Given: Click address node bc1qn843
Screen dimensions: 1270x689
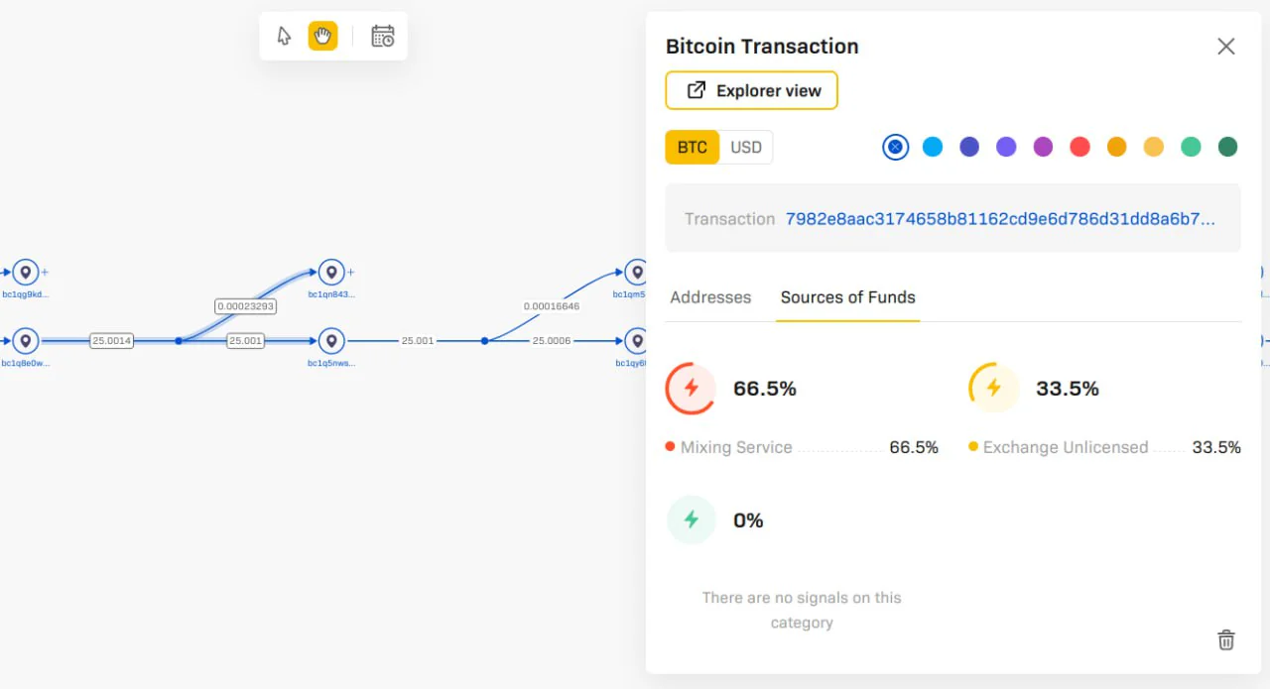Looking at the screenshot, I should pyautogui.click(x=331, y=272).
